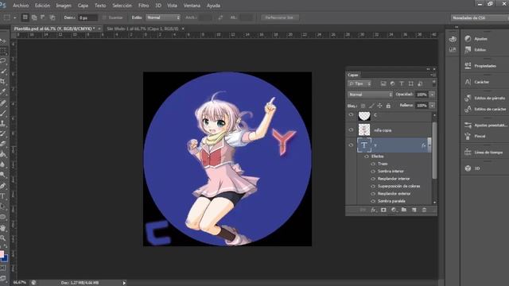Image resolution: width=509 pixels, height=286 pixels.
Task: Lock image pixels with brush icon
Action: coord(371,106)
